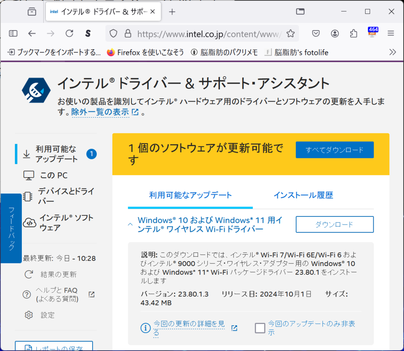Image resolution: width=404 pixels, height=351 pixels.
Task: Bookmark this page with the star icon
Action: 290,34
